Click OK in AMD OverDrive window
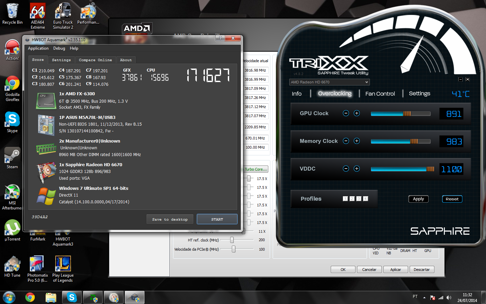The height and width of the screenshot is (304, 486). click(x=343, y=270)
